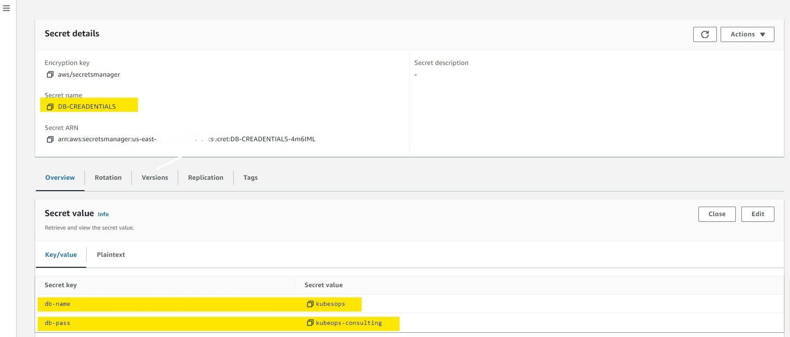Switch to the Rotation tab
Screen dimensions: 790x337
108,178
